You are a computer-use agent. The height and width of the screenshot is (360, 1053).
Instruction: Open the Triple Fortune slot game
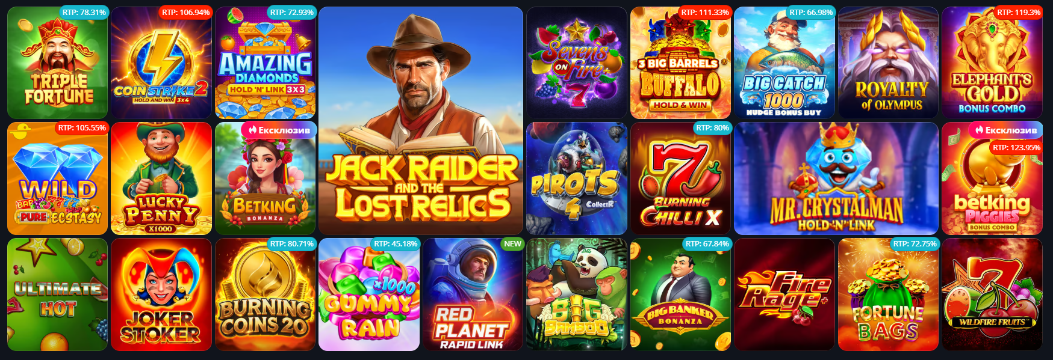(58, 63)
